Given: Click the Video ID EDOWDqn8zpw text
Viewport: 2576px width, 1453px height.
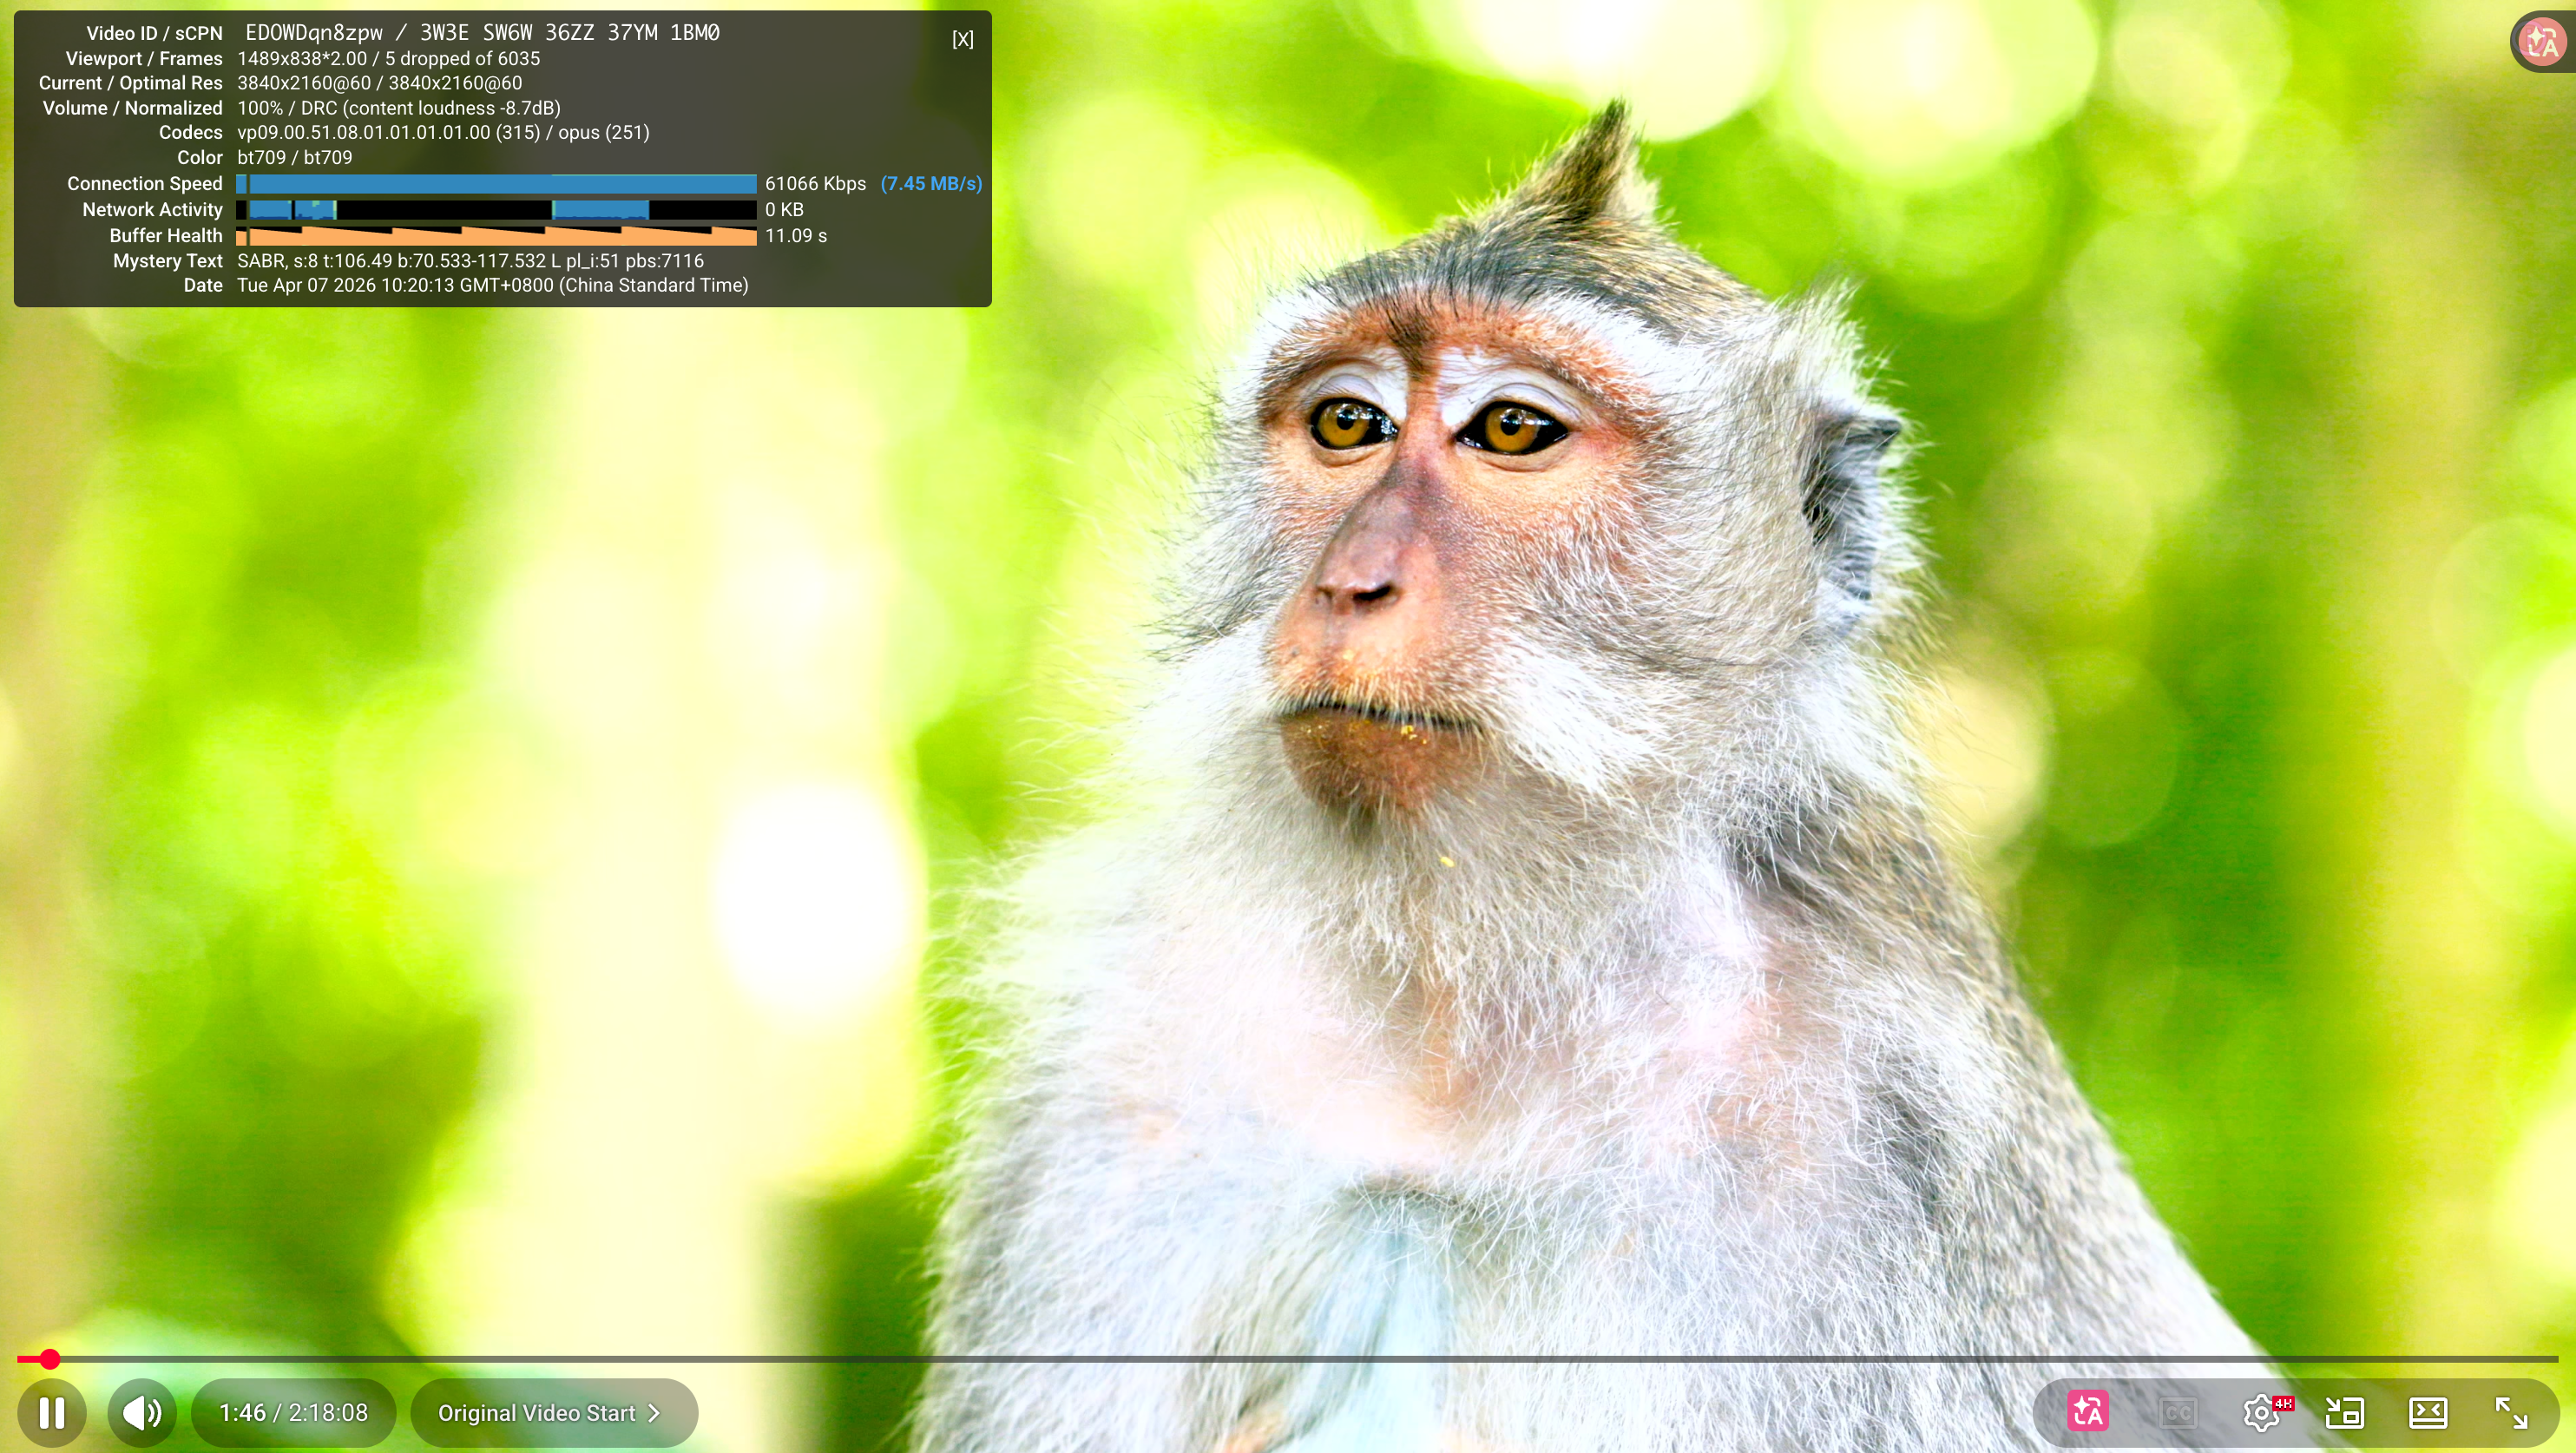Looking at the screenshot, I should (313, 33).
